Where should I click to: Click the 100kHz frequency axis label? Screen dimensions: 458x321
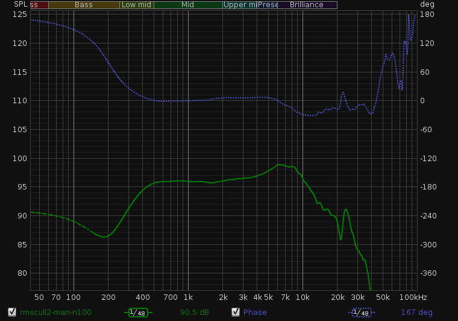(x=413, y=297)
